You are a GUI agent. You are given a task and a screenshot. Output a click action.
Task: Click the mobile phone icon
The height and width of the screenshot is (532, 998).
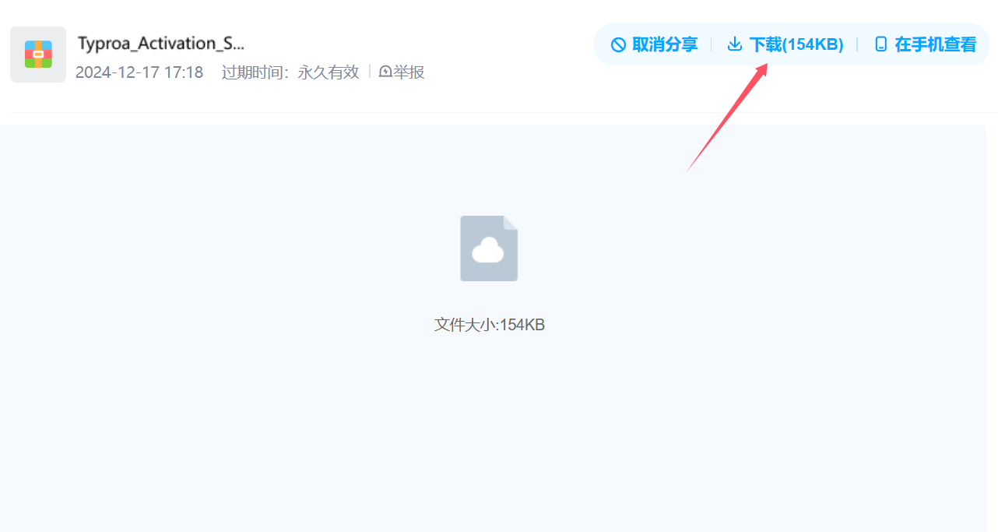[880, 44]
